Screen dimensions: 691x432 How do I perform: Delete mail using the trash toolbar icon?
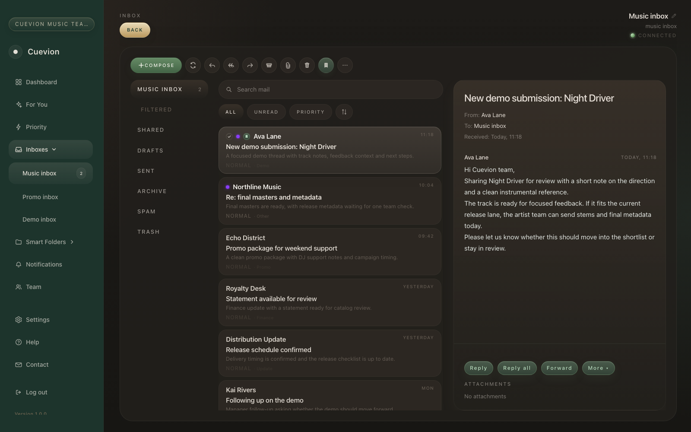tap(307, 65)
